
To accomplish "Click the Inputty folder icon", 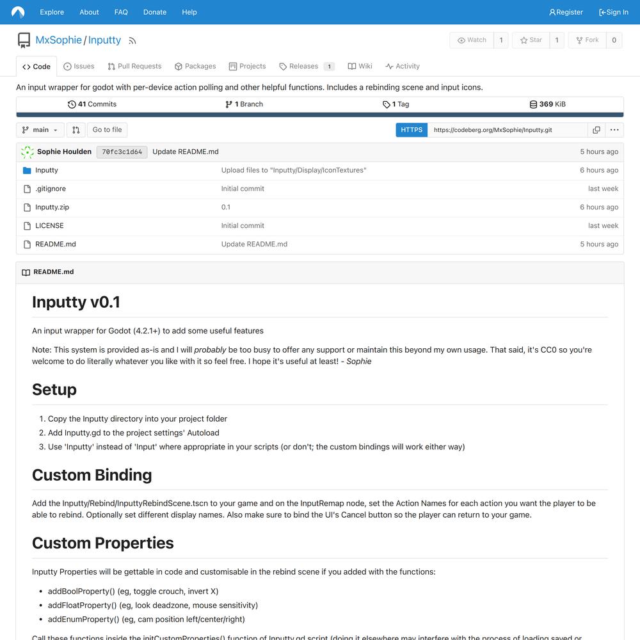I will tap(27, 170).
